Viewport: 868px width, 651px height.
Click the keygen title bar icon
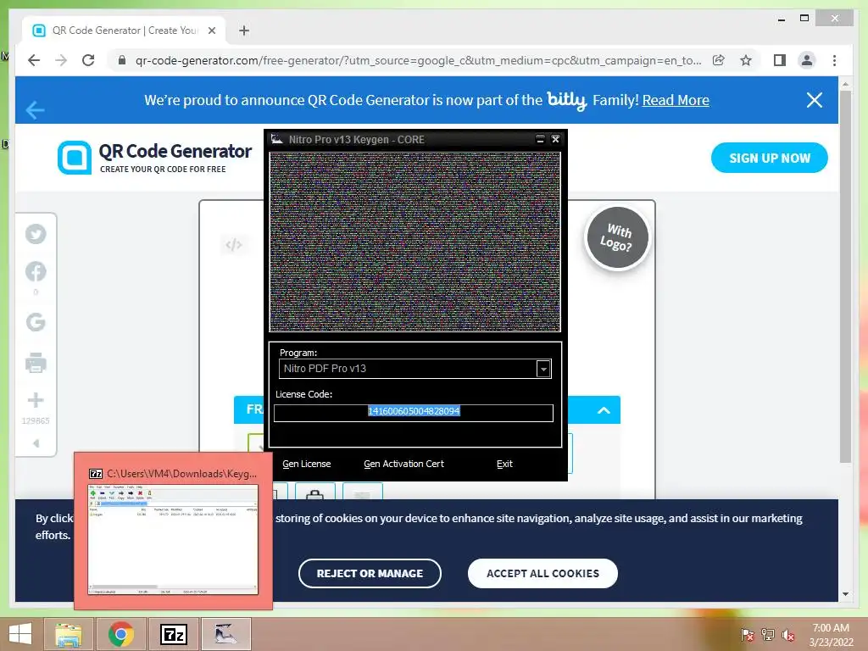(x=277, y=139)
